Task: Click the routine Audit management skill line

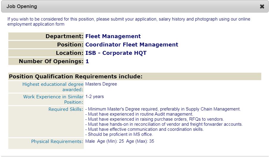Action: [139, 114]
